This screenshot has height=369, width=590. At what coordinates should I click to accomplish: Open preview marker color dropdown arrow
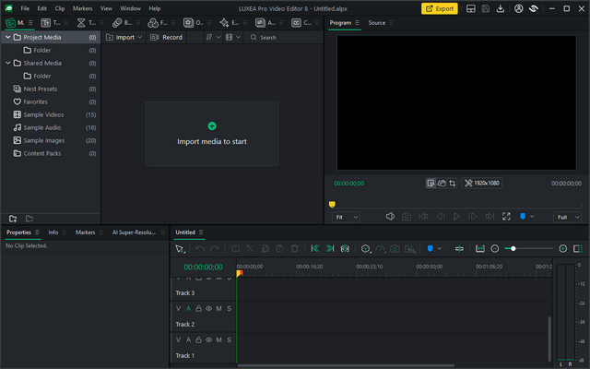point(532,217)
